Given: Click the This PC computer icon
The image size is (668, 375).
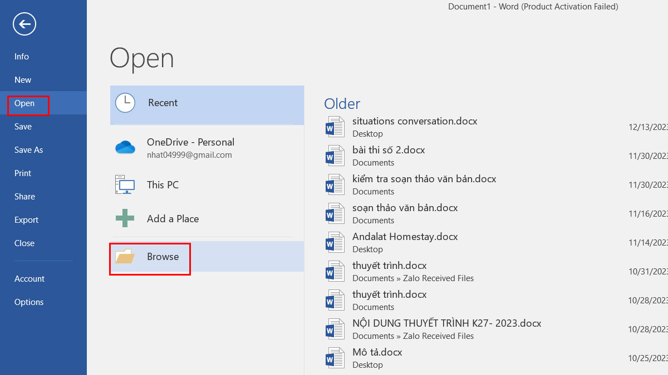Looking at the screenshot, I should click(125, 185).
